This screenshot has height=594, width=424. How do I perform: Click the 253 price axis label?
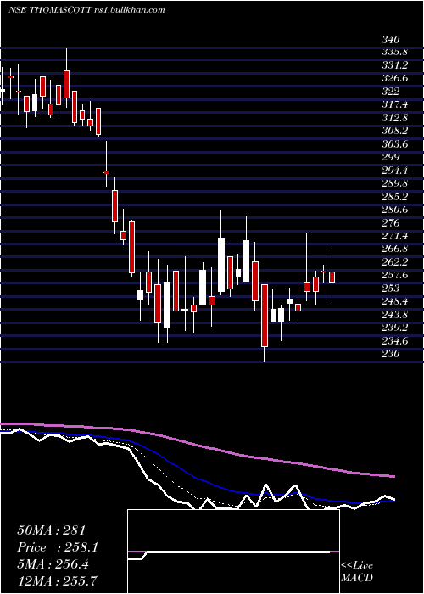(391, 289)
